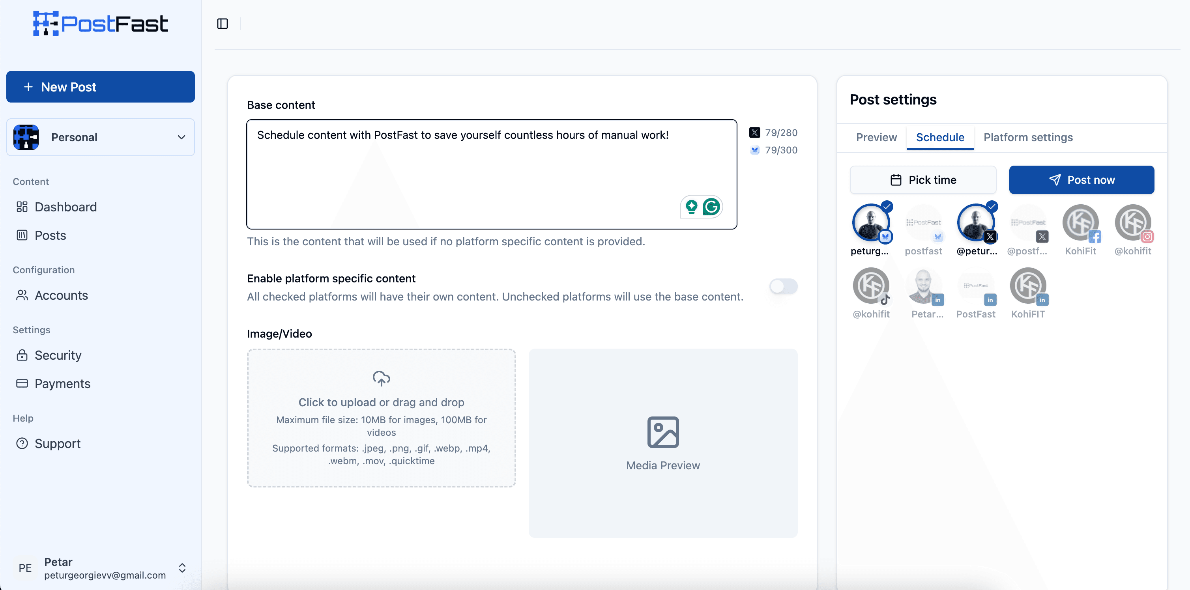
Task: Enable platform specific content switch
Action: (x=784, y=287)
